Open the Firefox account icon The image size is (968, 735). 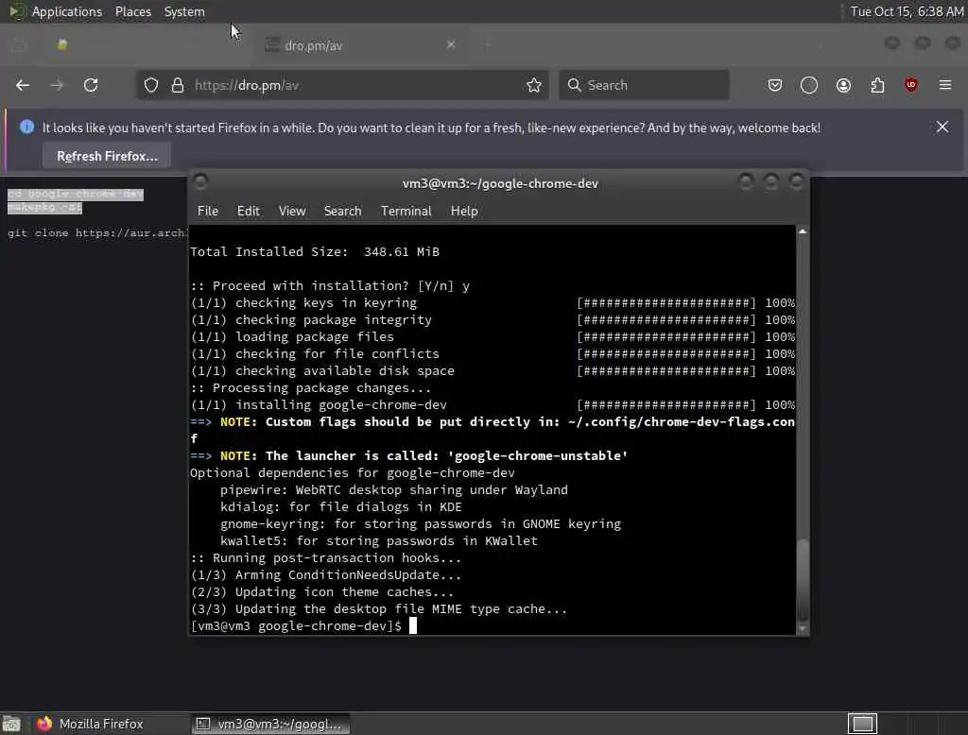point(843,85)
